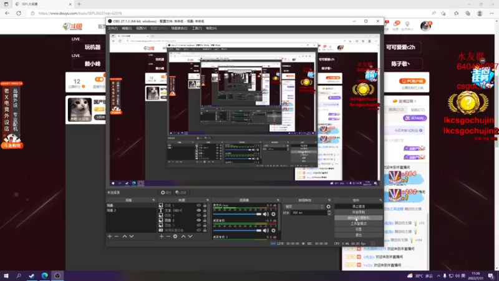Viewport: 499px width, 281px height.
Task: Mute the mic/Aux speaker icon
Action: point(266,214)
